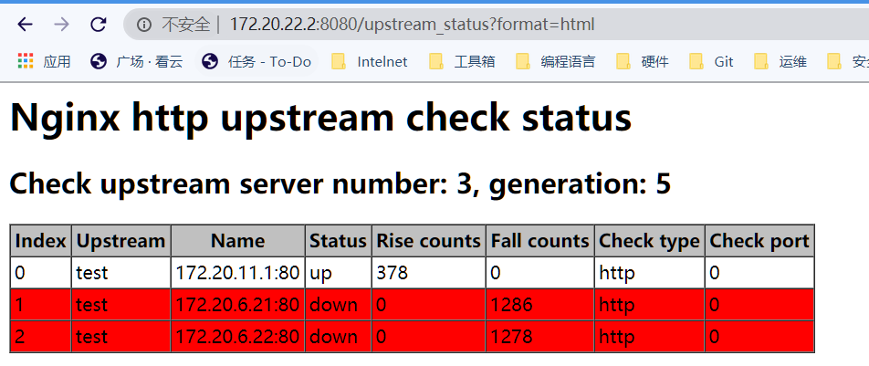
Task: Expand the 编程语言 bookmark folder
Action: pos(555,61)
